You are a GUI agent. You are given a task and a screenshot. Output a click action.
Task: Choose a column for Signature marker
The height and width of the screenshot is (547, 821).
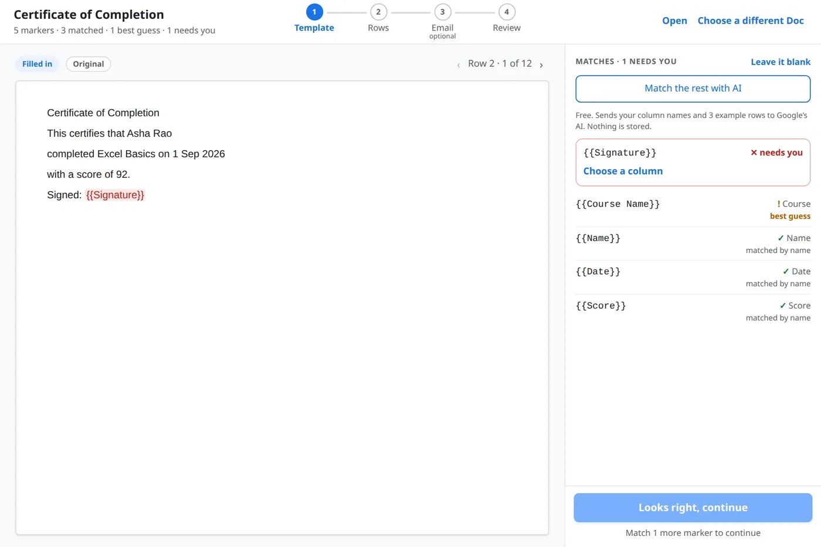click(x=623, y=171)
